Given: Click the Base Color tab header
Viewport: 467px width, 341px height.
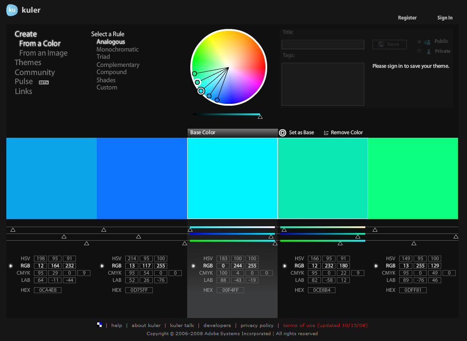Looking at the screenshot, I should [x=232, y=133].
